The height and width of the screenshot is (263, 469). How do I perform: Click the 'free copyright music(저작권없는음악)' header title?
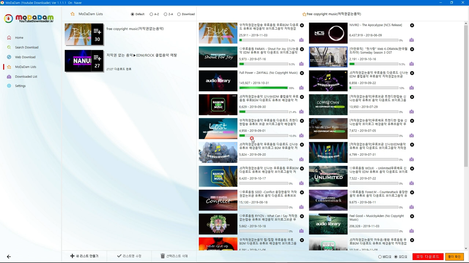point(333,14)
